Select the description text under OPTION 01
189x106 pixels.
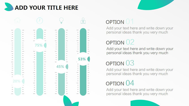coord(140,30)
